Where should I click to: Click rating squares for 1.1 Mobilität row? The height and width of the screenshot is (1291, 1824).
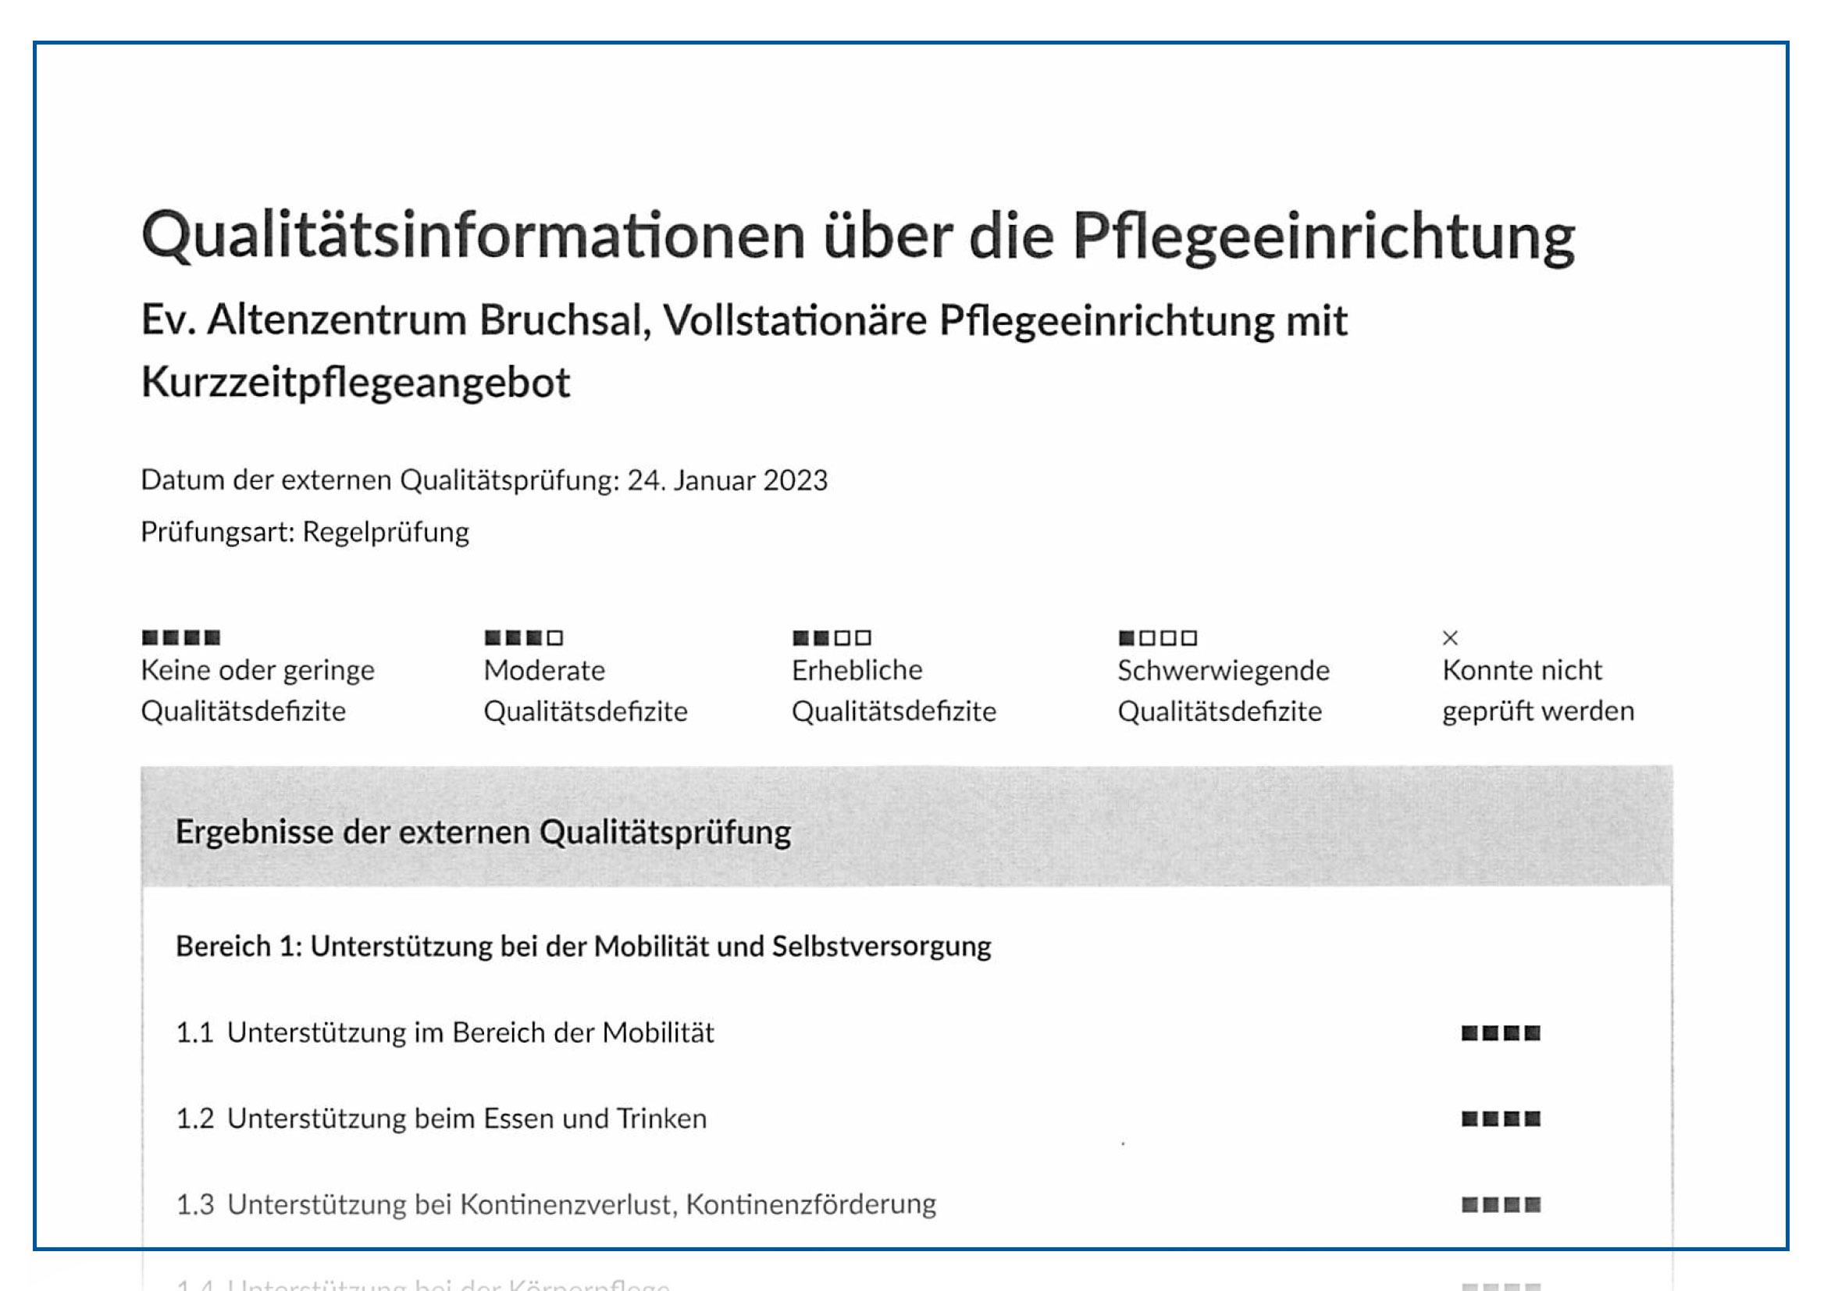click(x=1502, y=1033)
